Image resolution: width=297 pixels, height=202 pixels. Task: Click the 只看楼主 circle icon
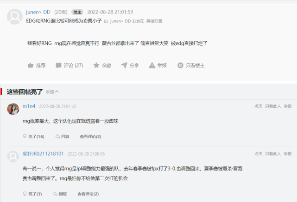tap(180, 65)
